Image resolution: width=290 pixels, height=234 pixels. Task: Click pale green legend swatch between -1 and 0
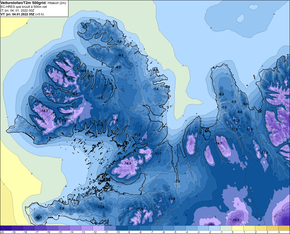tap(226, 228)
